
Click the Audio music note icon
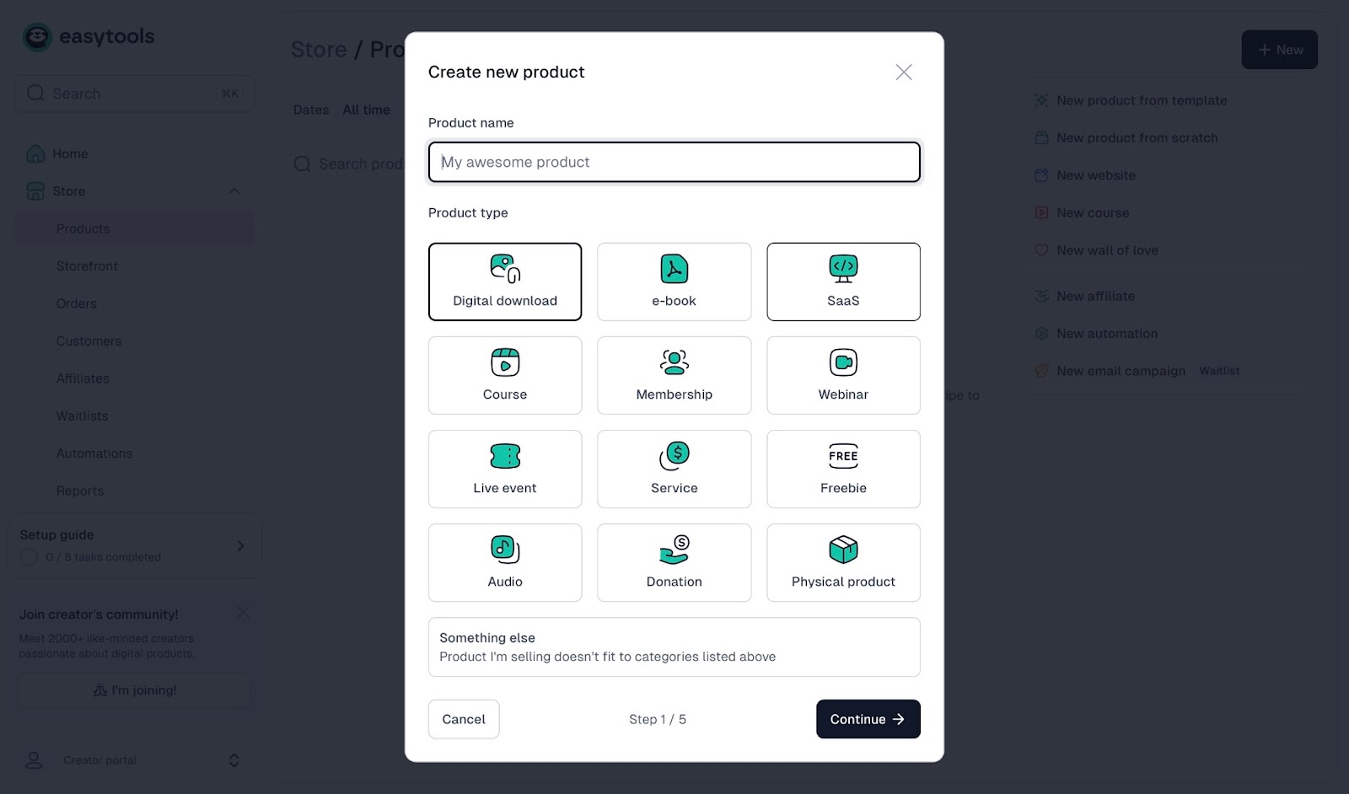click(x=505, y=550)
